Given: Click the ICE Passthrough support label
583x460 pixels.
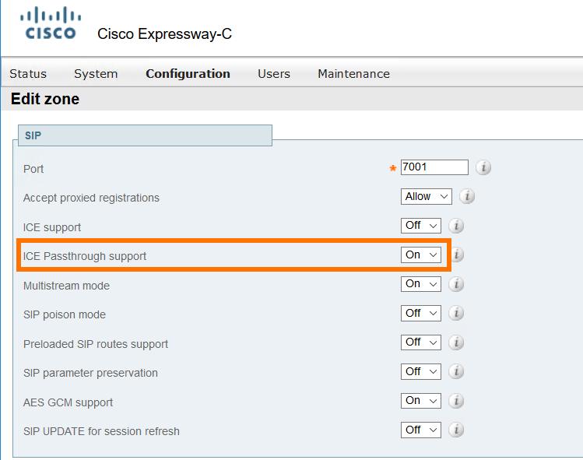Looking at the screenshot, I should (85, 256).
